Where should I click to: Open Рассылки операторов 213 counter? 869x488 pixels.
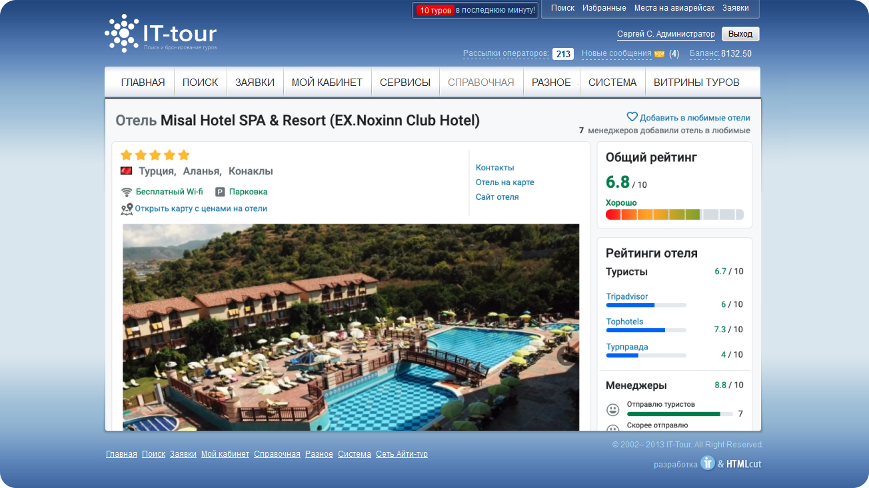(563, 54)
